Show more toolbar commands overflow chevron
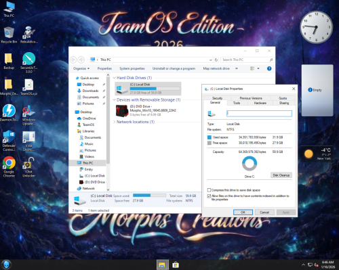Viewport: 339px width, 270px height. tap(237, 68)
